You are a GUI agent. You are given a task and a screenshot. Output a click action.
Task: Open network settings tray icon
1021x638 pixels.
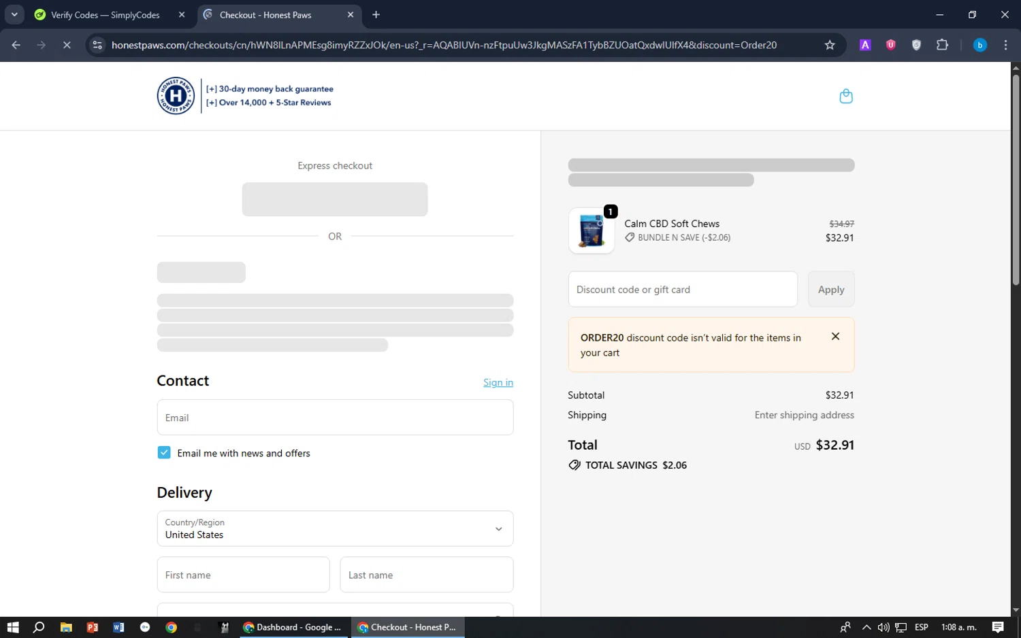pos(901,627)
